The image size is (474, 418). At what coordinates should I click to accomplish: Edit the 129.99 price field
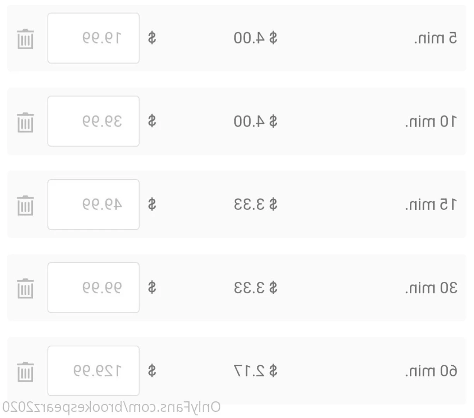(94, 371)
